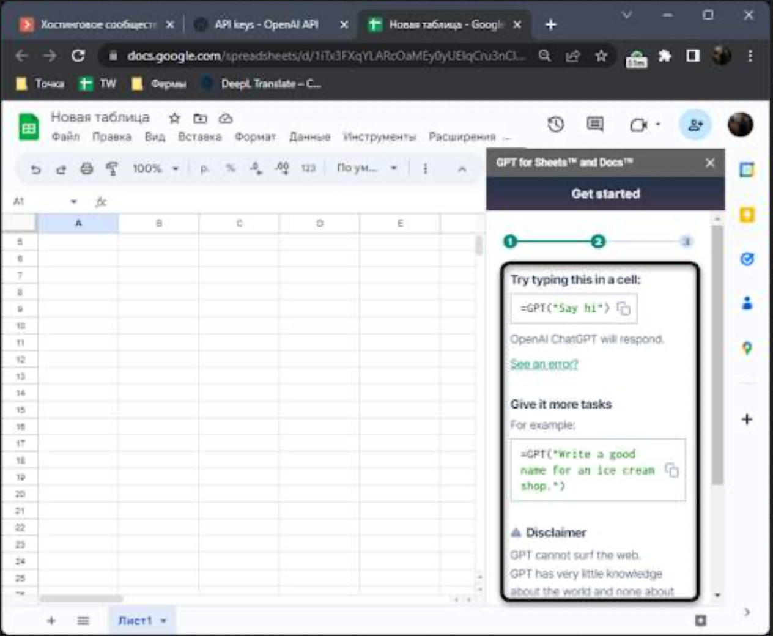The width and height of the screenshot is (773, 636).
Task: Select row 10 header
Action: point(20,326)
